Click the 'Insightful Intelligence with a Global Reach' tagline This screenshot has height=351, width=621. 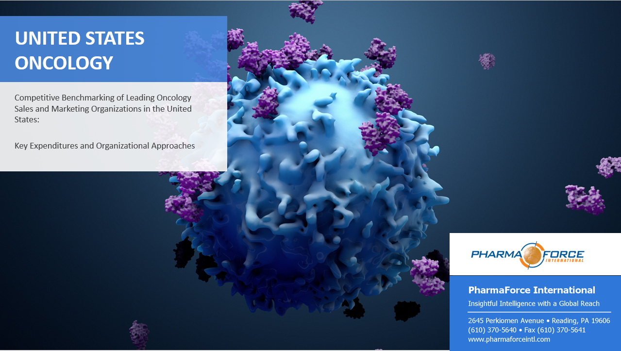coord(534,303)
